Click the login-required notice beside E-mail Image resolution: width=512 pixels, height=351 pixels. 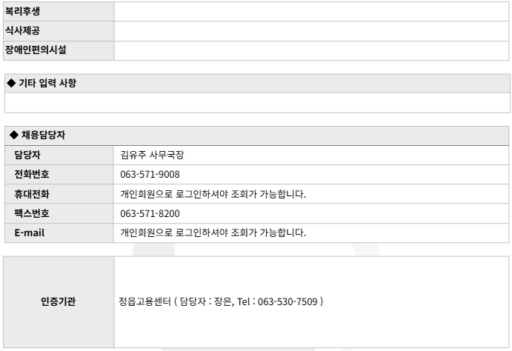point(213,233)
